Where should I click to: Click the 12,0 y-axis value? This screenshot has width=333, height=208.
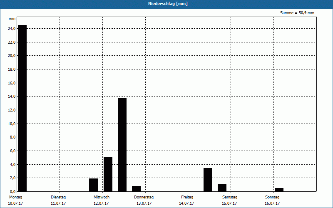pyautogui.click(x=12, y=110)
